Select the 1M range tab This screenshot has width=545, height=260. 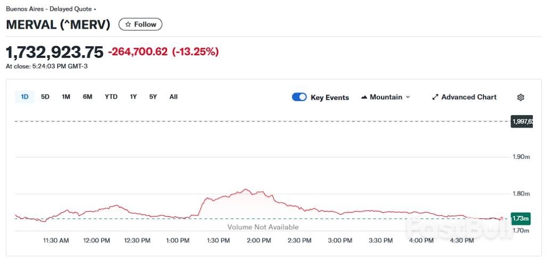click(66, 97)
